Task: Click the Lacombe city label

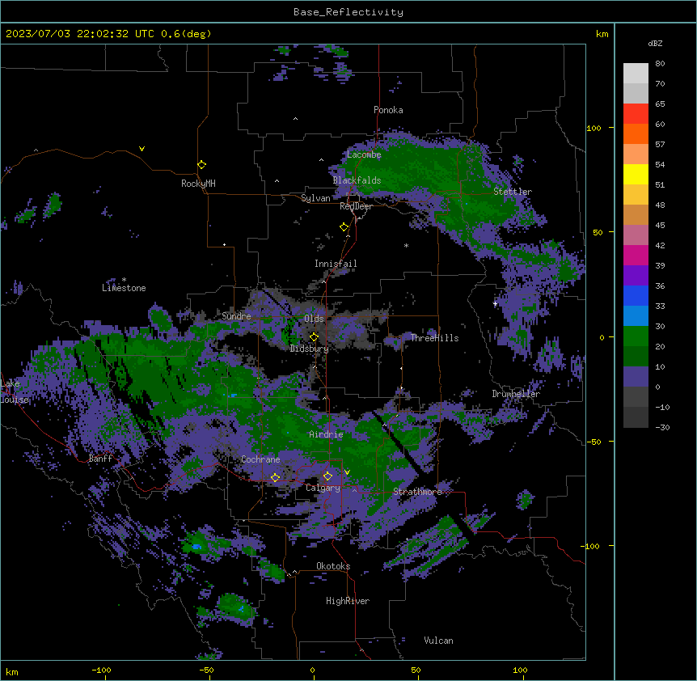Action: point(364,154)
